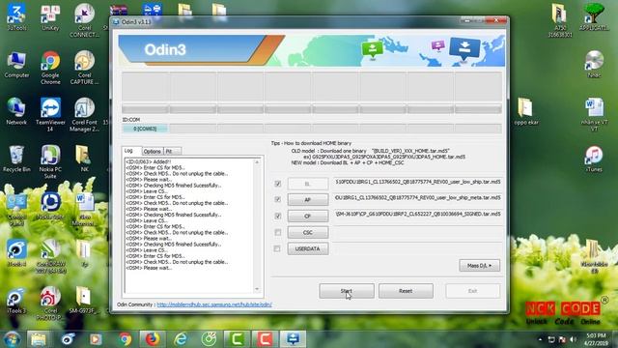The image size is (618, 348).
Task: Click the BL file button
Action: pos(308,184)
